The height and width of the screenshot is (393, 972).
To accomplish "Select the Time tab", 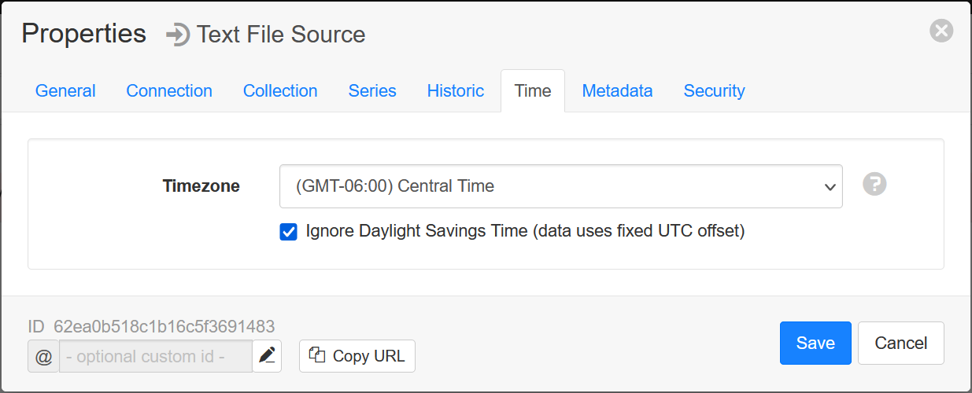I will [533, 91].
